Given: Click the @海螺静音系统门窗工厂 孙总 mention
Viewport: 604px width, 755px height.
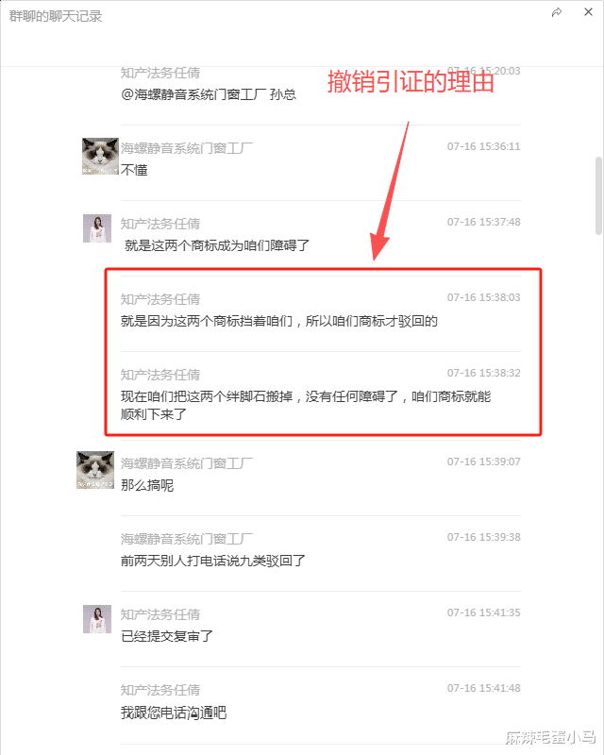Looking at the screenshot, I should coord(209,94).
